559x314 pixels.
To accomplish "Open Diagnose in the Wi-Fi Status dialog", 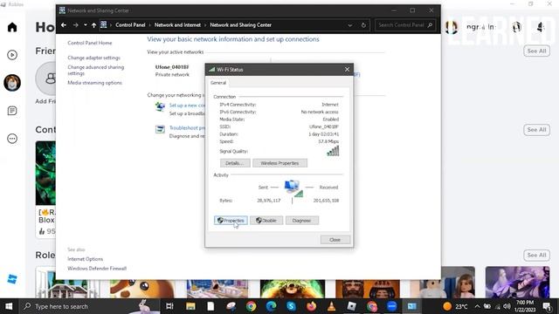I will 302,221.
